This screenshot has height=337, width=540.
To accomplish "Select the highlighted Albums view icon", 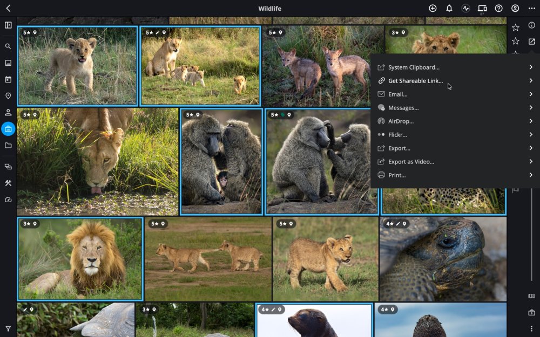I will (x=8, y=129).
